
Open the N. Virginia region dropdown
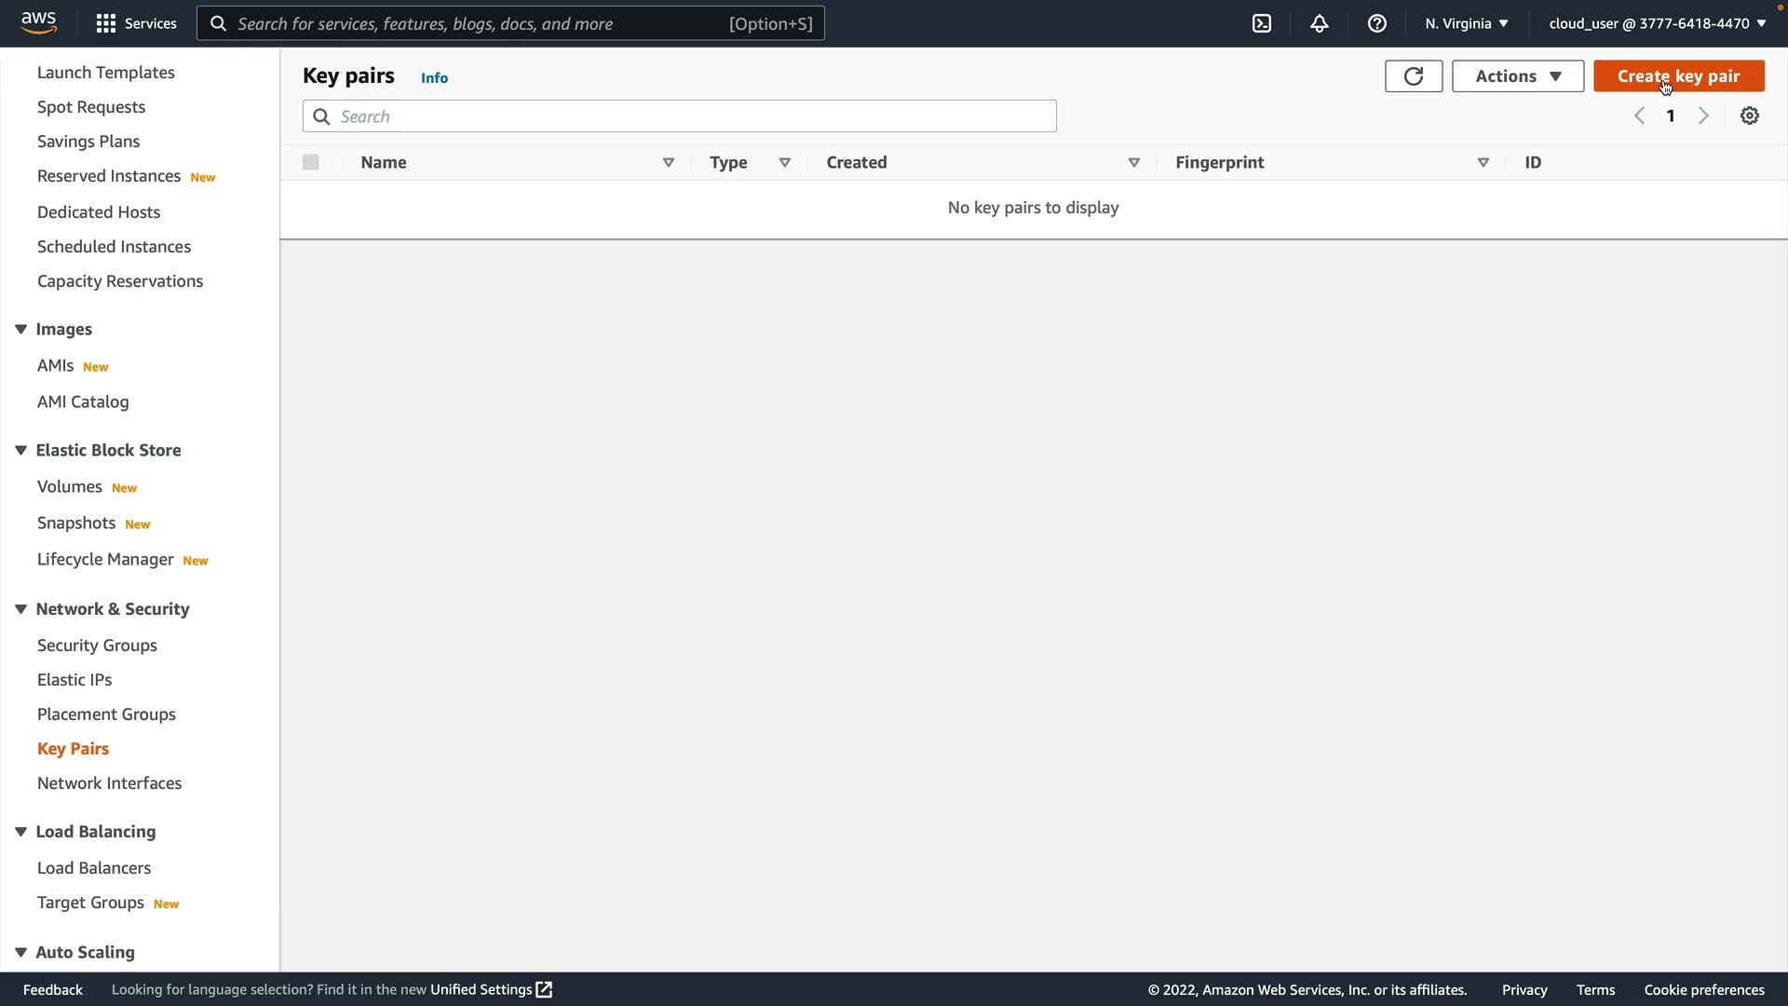[x=1466, y=23]
